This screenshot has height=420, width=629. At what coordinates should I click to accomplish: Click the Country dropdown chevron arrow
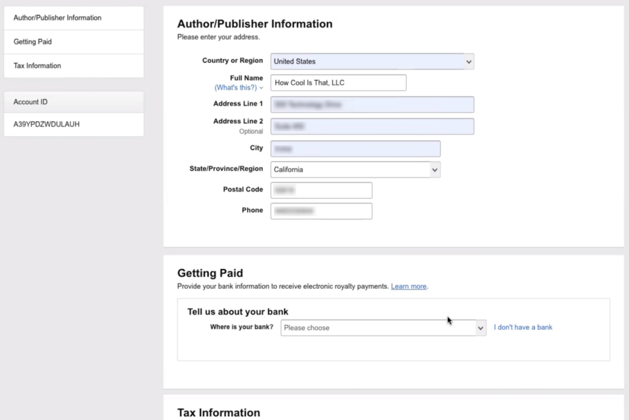467,61
